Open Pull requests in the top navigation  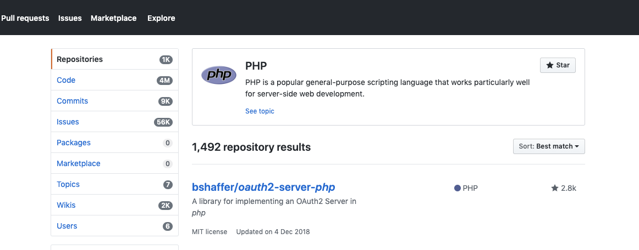click(x=25, y=18)
